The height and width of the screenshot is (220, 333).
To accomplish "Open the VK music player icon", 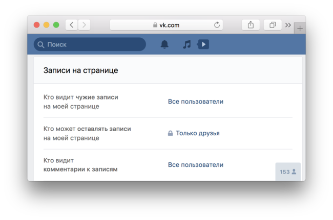I will point(186,44).
